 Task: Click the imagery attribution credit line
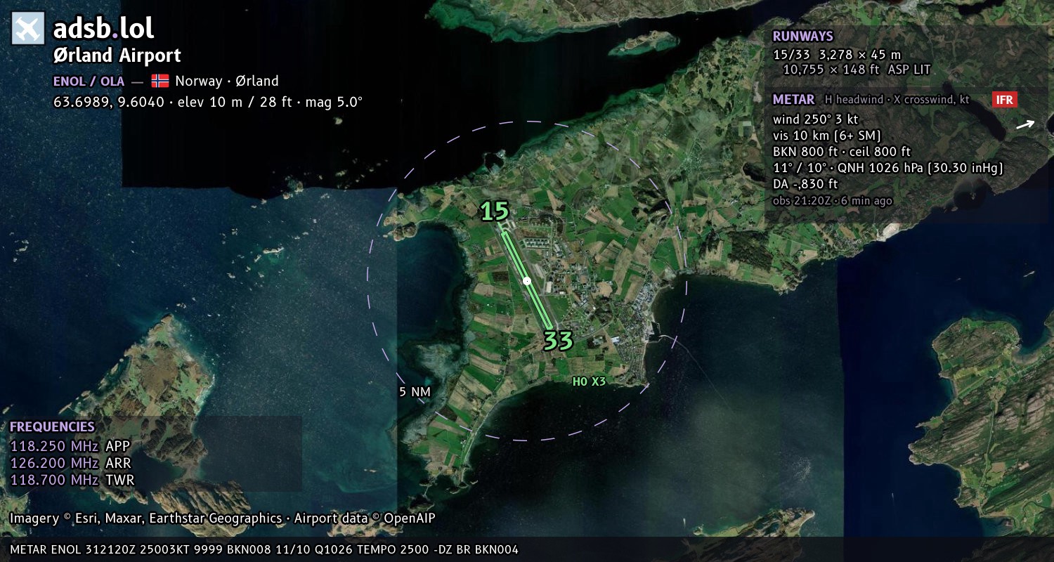pyautogui.click(x=223, y=518)
